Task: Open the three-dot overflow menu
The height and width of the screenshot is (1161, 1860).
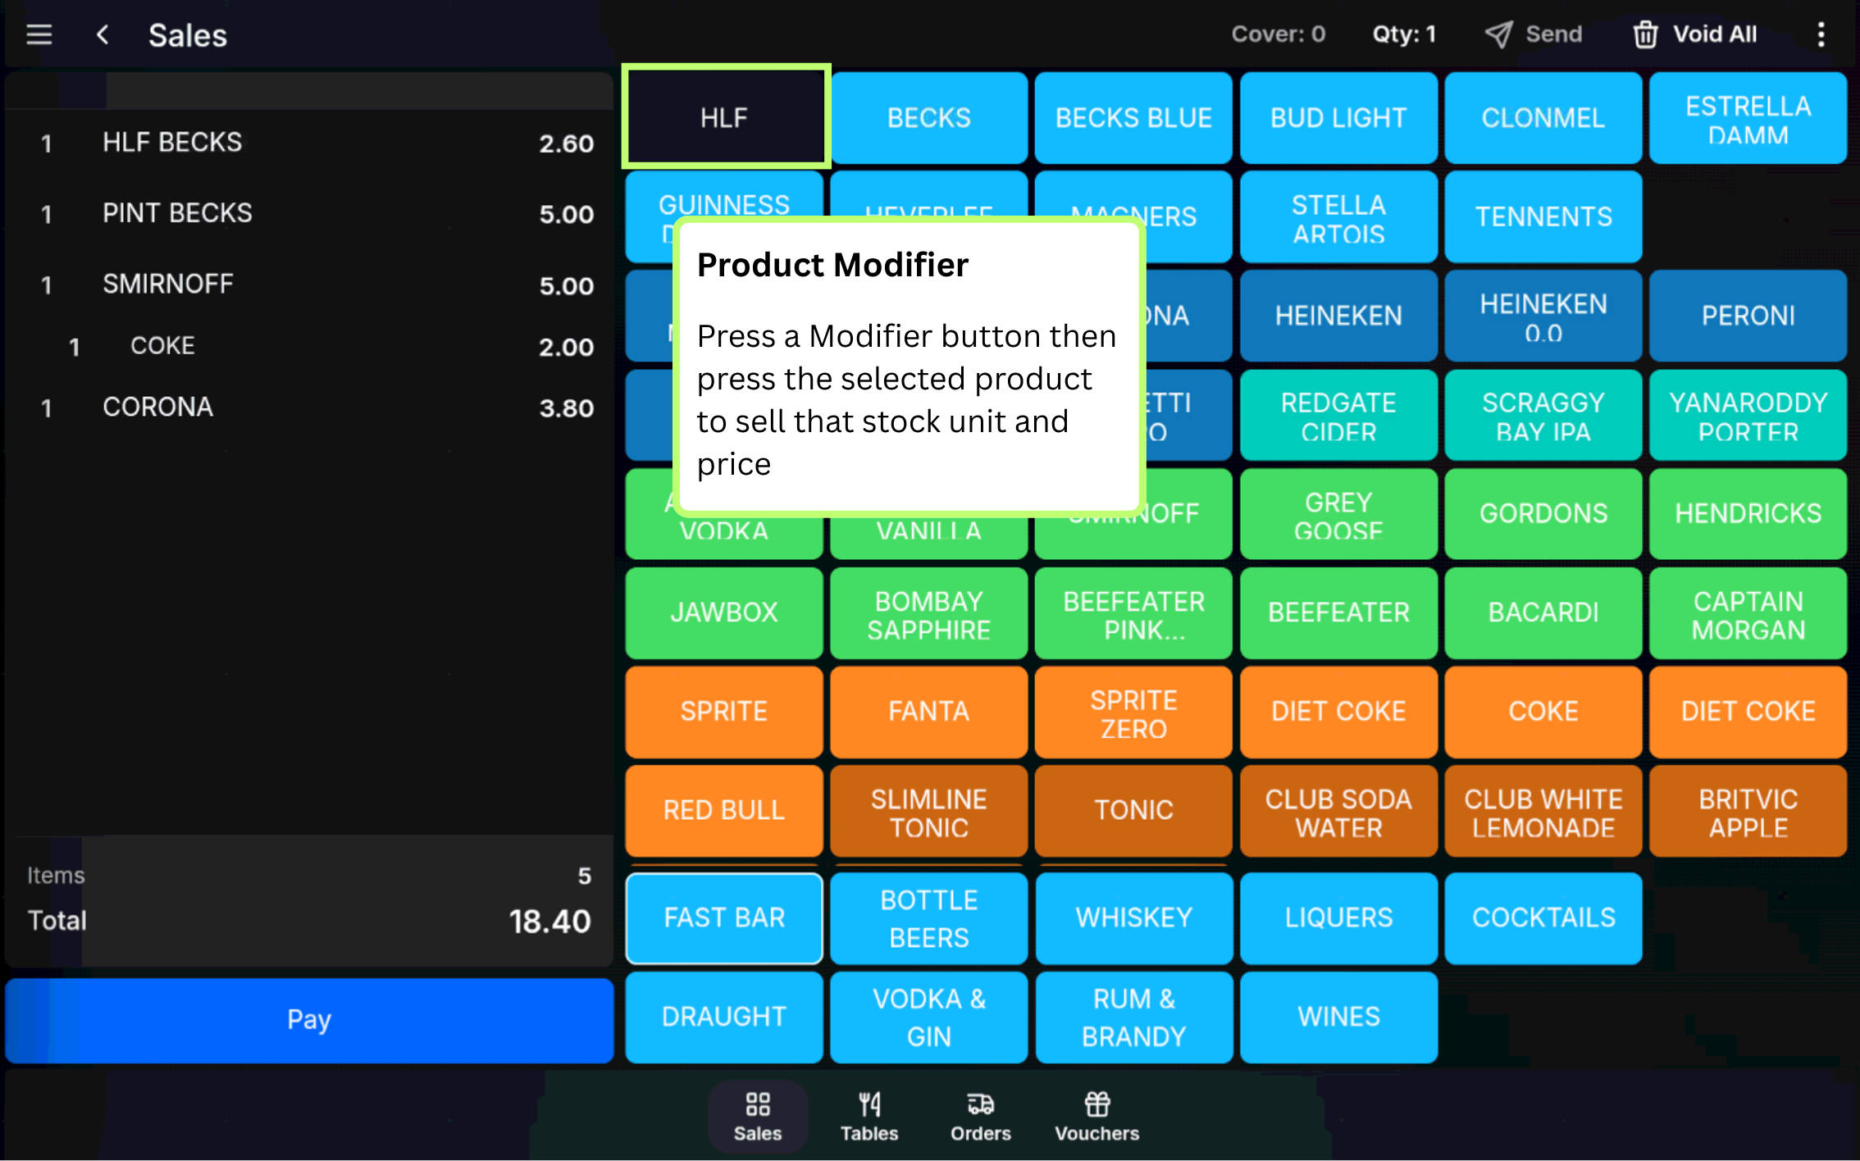Action: [1821, 34]
